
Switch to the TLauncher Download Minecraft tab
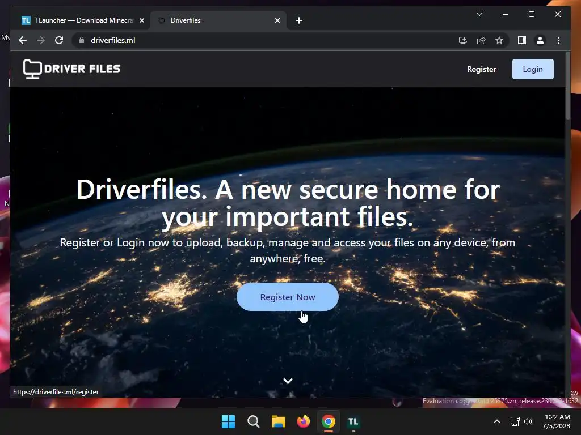[82, 20]
